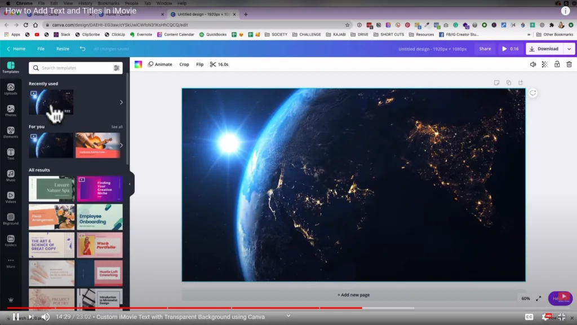Expand the Download options dropdown arrow

pyautogui.click(x=569, y=49)
